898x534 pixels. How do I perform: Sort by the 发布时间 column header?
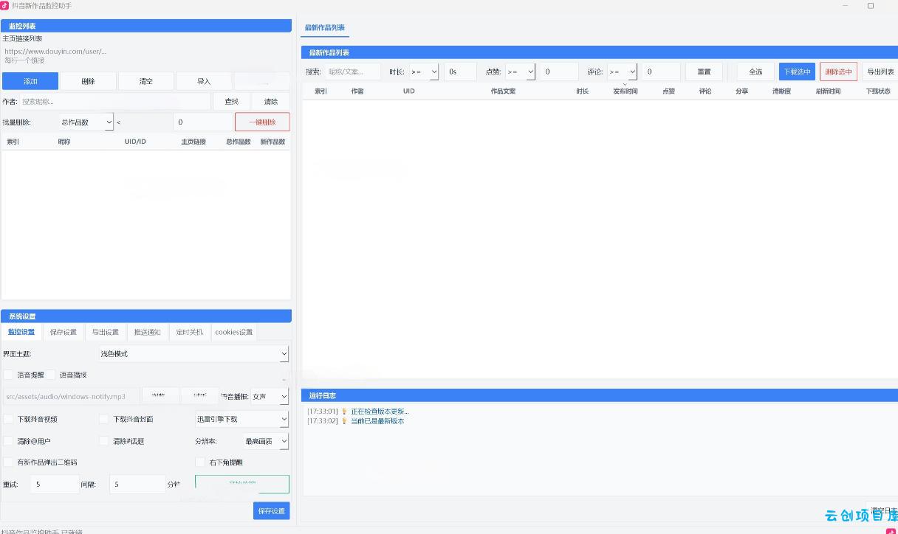(x=625, y=91)
